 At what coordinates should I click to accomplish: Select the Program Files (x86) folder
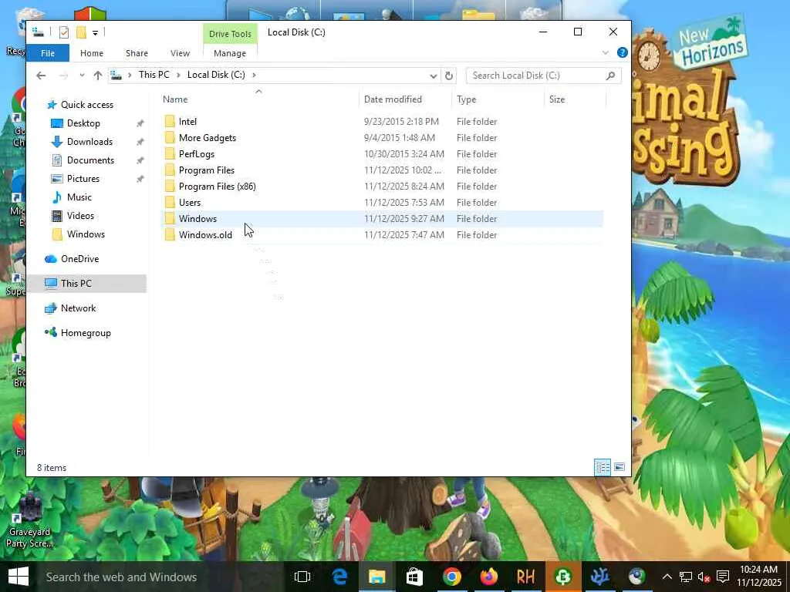tap(382, 186)
